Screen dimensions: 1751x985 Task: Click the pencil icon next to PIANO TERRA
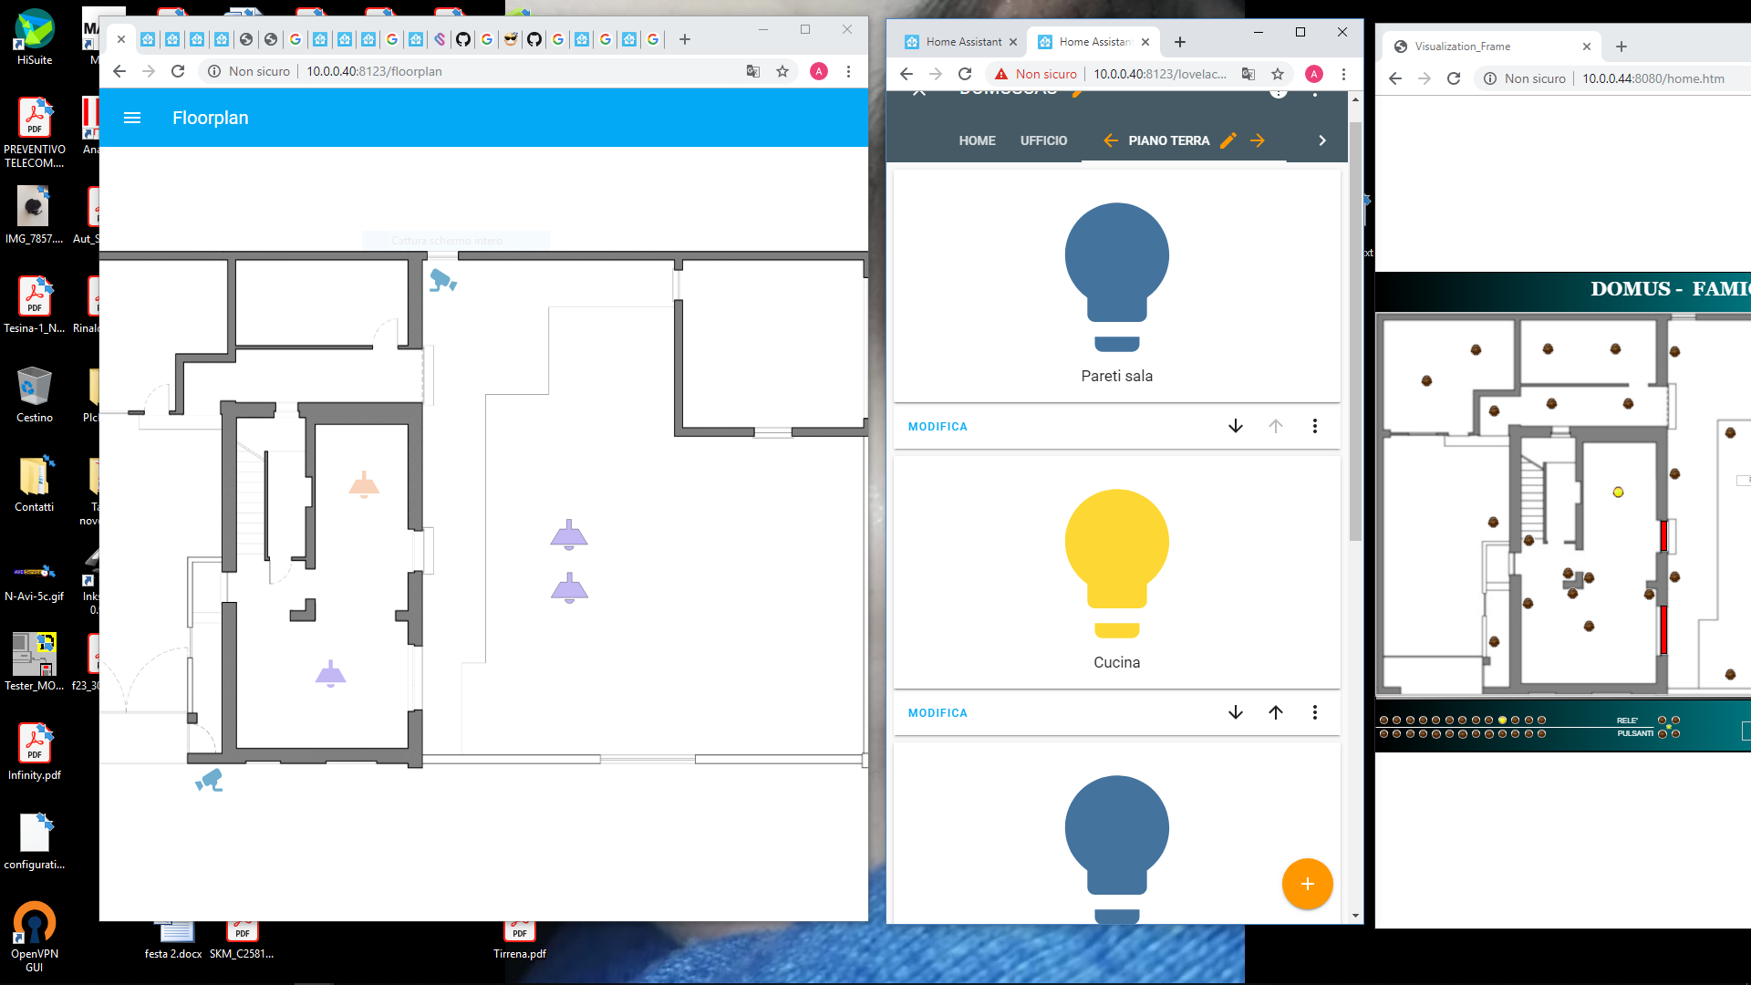(1228, 140)
